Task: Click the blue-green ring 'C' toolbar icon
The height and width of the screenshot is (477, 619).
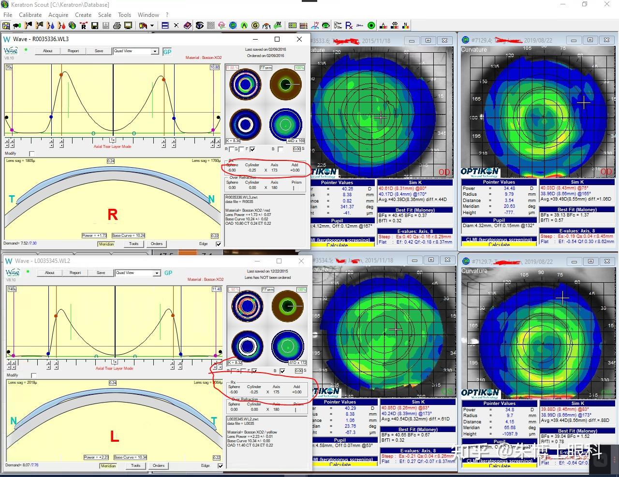Action: pyautogui.click(x=233, y=26)
